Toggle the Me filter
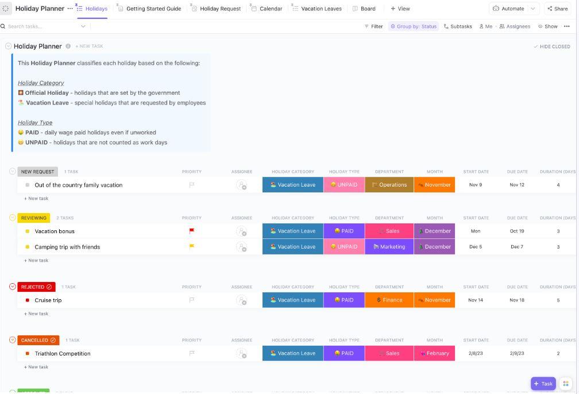Screen dimensions: 579x394 coord(485,26)
